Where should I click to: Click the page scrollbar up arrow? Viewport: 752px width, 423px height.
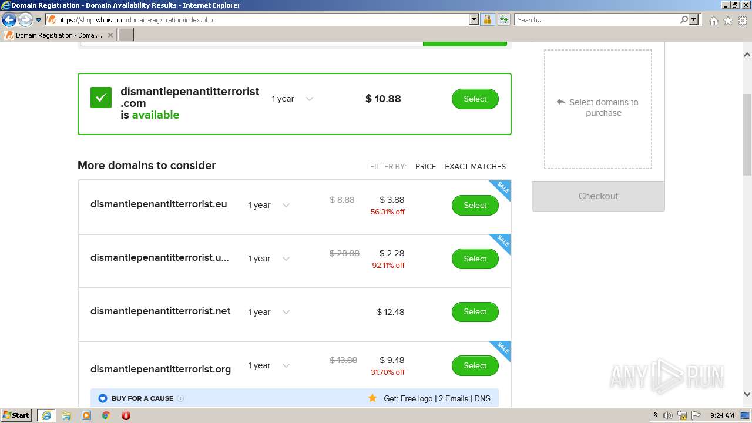point(747,55)
